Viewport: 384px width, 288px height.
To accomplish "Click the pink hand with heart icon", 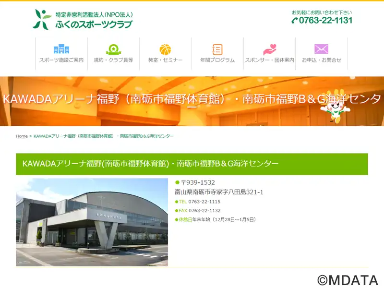I will coord(270,49).
